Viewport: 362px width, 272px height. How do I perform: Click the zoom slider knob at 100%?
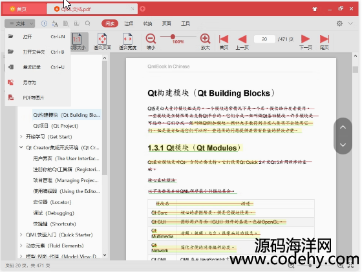[173, 36]
